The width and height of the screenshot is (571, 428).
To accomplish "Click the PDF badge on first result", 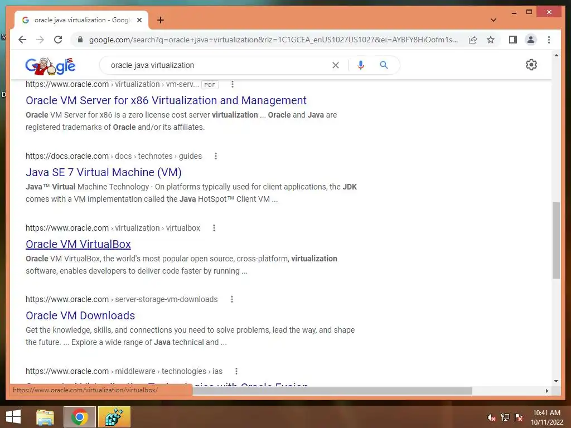I will click(x=210, y=85).
